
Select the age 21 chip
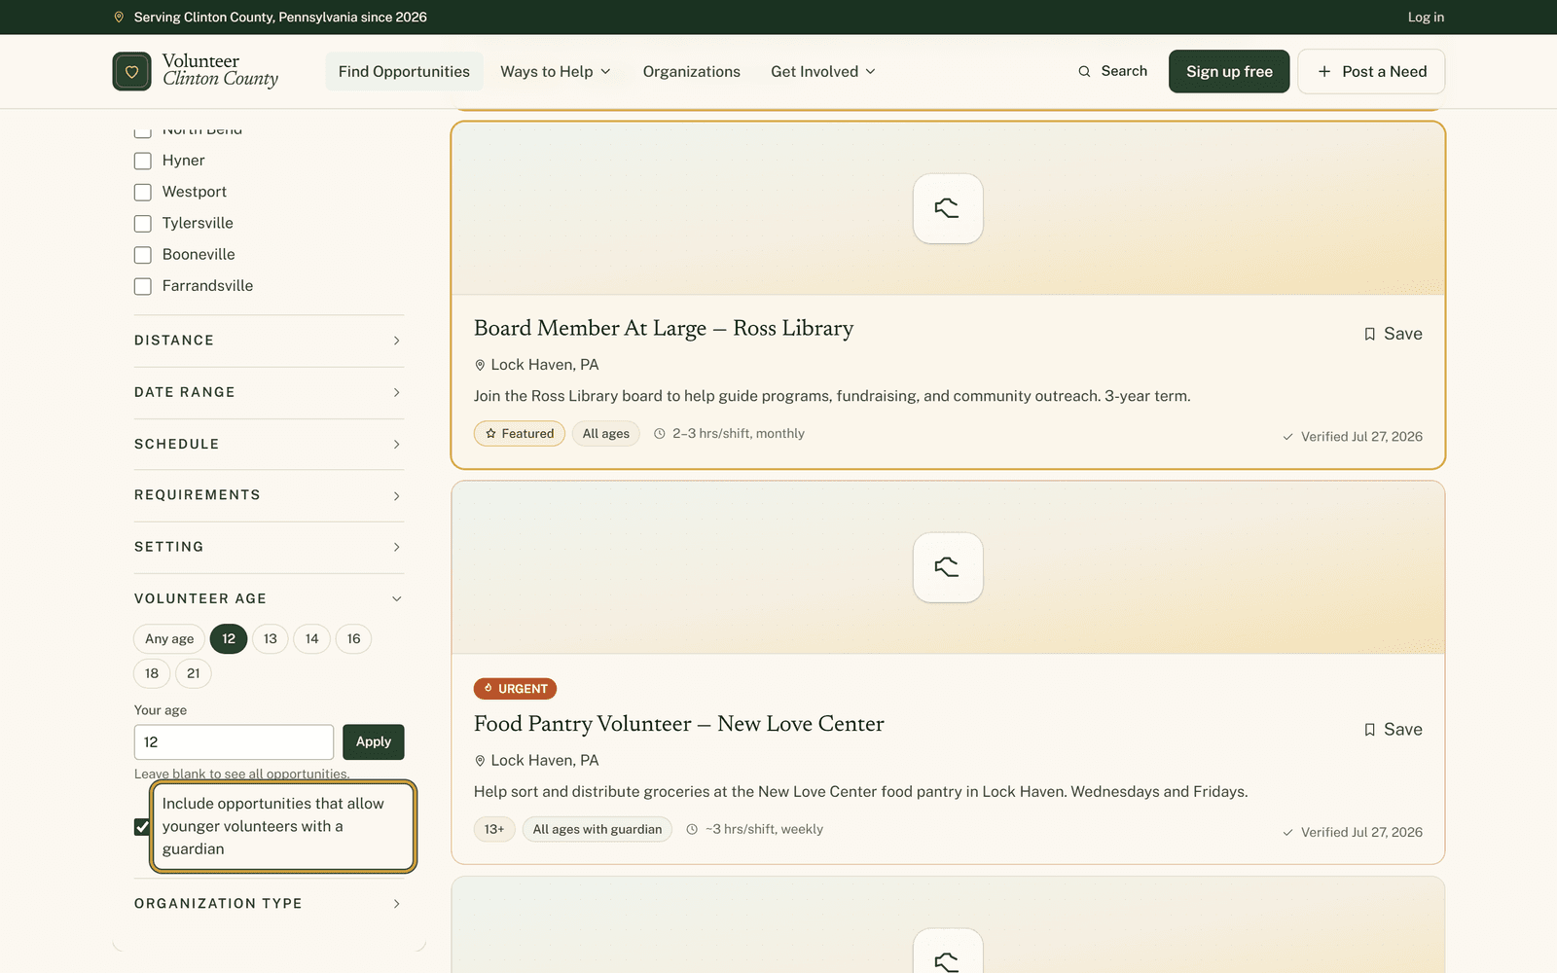(x=194, y=673)
